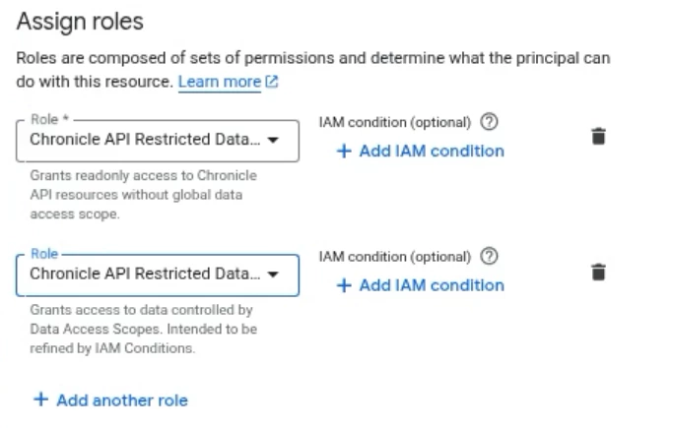Click Add another role
Image resolution: width=673 pixels, height=428 pixels.
click(x=121, y=400)
